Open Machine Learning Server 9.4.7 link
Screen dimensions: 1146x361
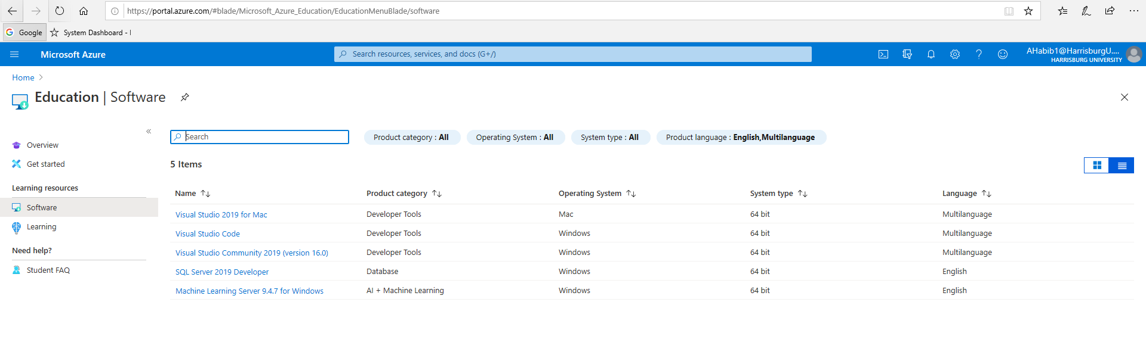(x=249, y=291)
